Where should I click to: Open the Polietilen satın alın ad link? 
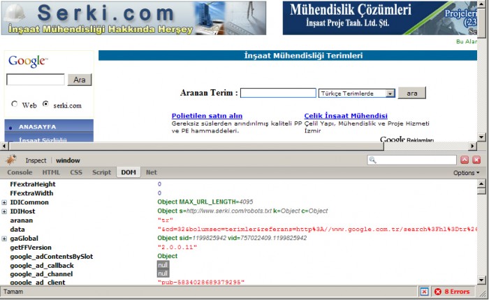[x=207, y=116]
